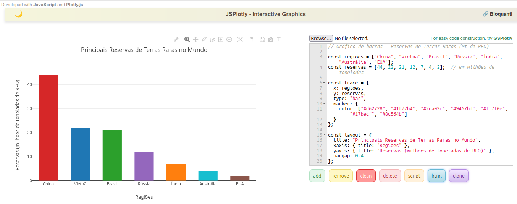
Task: Select the draw rectangle tool
Action: point(221,39)
